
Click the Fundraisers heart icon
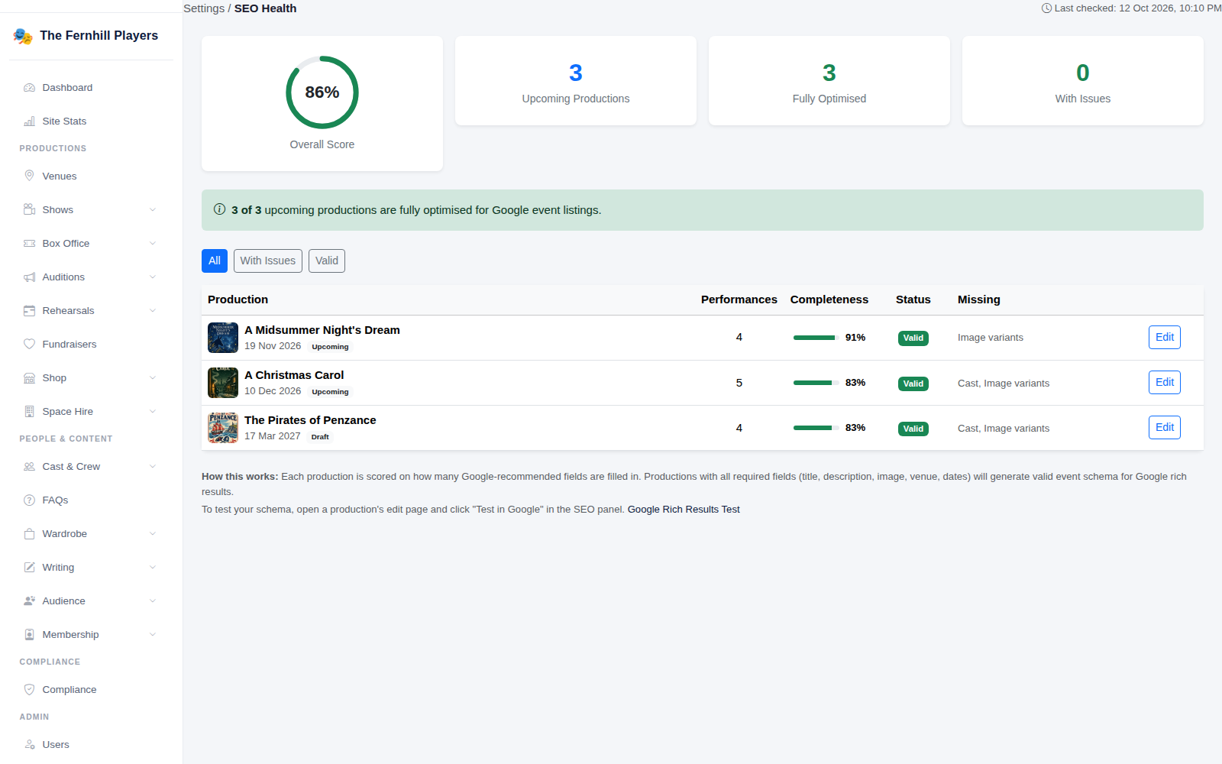pos(29,345)
